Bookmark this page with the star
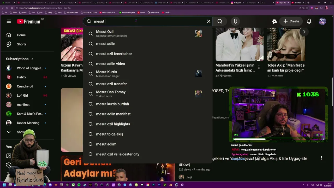The height and width of the screenshot is (188, 334). [307, 8]
